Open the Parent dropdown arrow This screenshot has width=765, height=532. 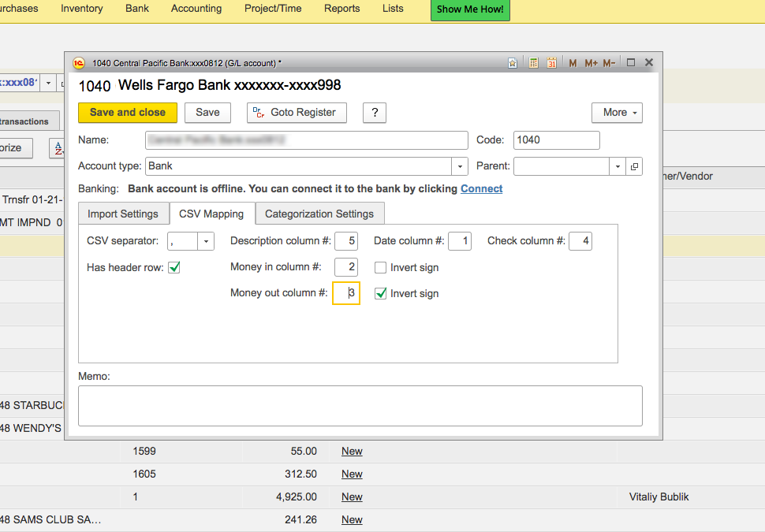tap(618, 166)
